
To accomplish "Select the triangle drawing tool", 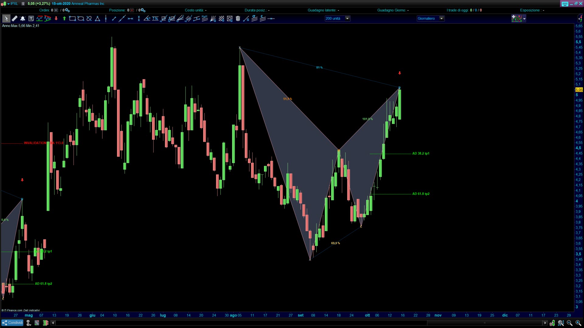I will 97,19.
